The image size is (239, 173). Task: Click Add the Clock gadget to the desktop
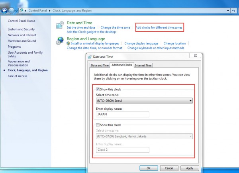tap(91, 32)
